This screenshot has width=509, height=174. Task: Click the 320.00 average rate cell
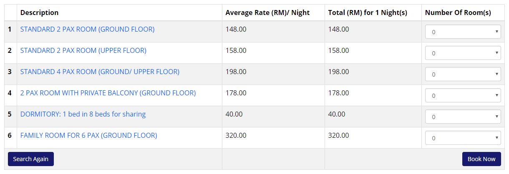pos(236,135)
